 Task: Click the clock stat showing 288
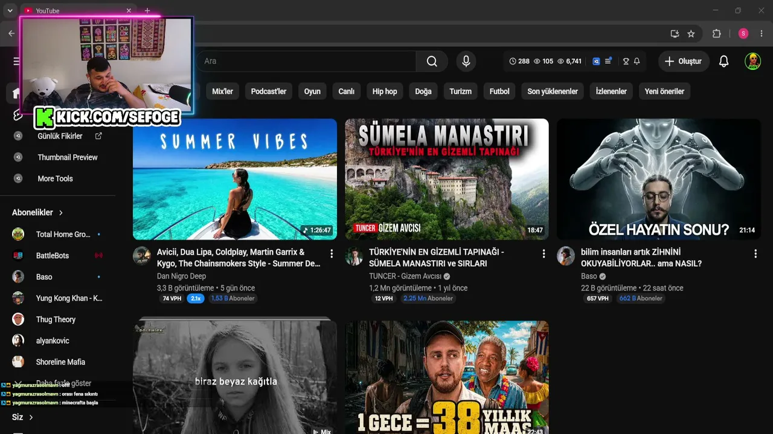(519, 61)
